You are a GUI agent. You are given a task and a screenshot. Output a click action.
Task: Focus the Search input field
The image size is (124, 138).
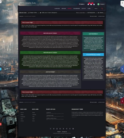97,9
